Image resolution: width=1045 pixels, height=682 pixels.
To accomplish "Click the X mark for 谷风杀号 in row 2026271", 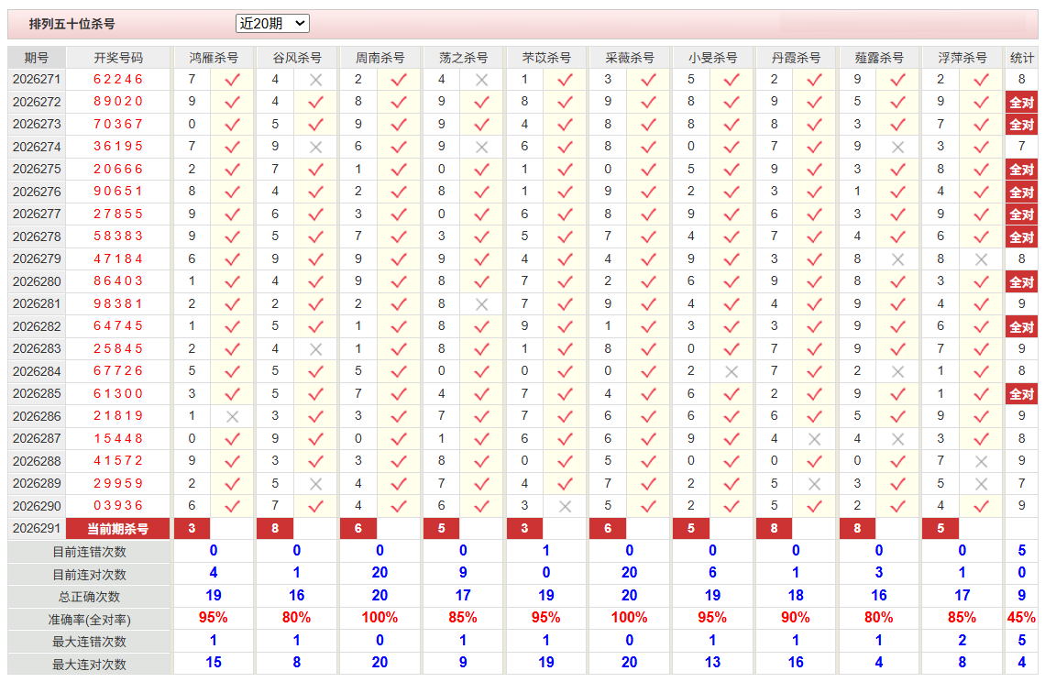I will tap(316, 80).
